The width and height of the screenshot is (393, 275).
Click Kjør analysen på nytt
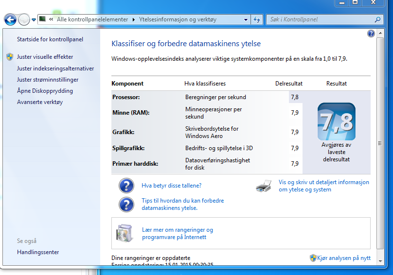[x=343, y=258]
